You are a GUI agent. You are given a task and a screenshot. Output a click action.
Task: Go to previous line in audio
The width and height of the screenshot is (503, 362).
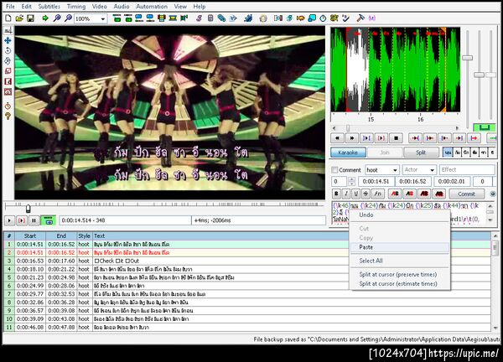pos(337,138)
